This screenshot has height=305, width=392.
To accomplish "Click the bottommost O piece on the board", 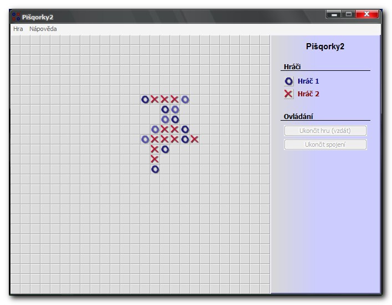I will pos(155,169).
